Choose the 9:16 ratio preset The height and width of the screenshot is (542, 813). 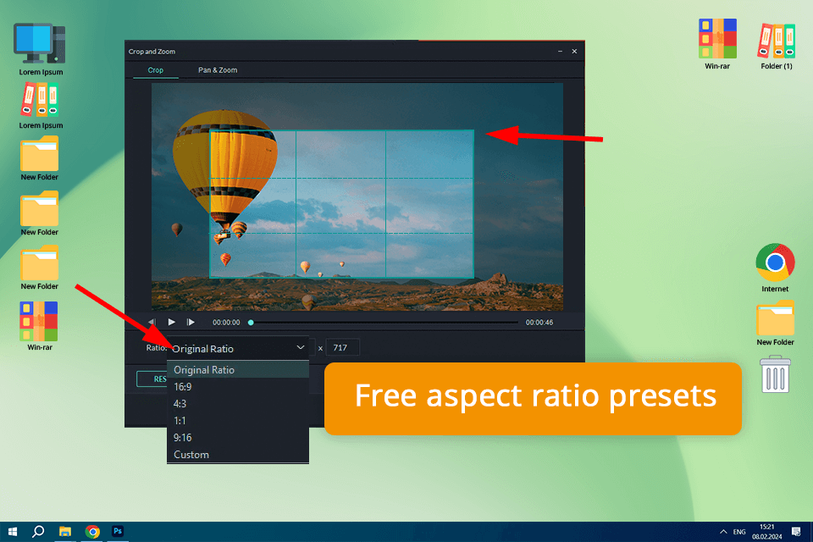click(238, 438)
